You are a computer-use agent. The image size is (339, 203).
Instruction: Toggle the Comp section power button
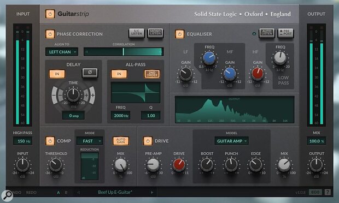point(50,141)
